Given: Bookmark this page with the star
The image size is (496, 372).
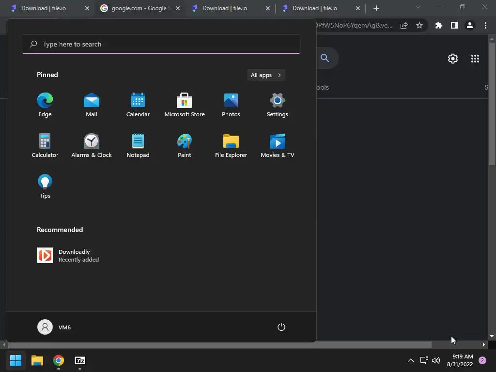Looking at the screenshot, I should [x=419, y=26].
